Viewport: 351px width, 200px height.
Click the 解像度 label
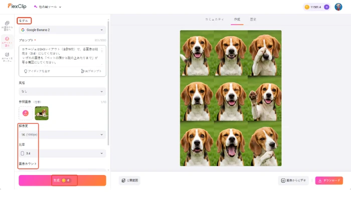tap(23, 126)
